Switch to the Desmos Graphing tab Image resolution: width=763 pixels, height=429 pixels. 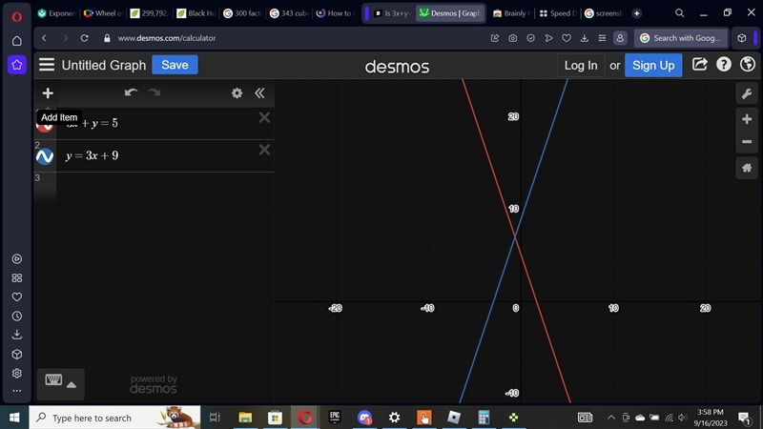pos(450,13)
